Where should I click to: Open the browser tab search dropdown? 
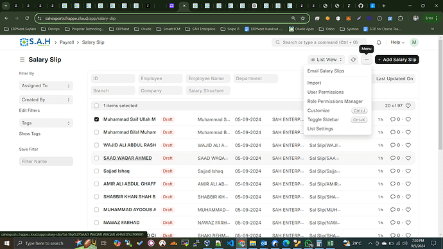(6, 6)
